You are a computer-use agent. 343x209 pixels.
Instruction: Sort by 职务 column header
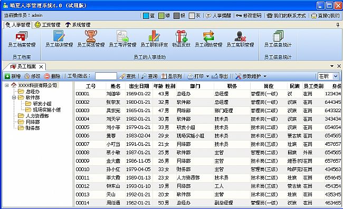[x=232, y=86]
